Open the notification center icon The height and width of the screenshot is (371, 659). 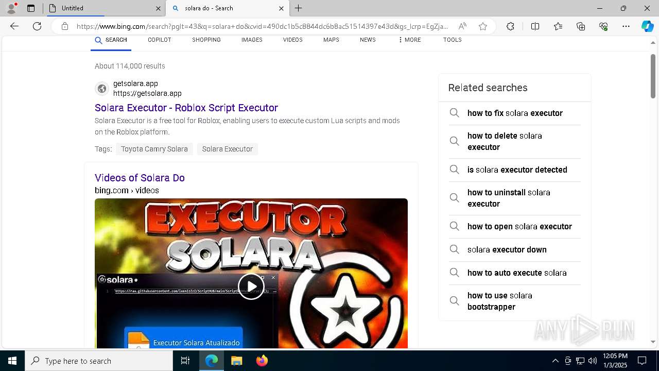tap(642, 361)
